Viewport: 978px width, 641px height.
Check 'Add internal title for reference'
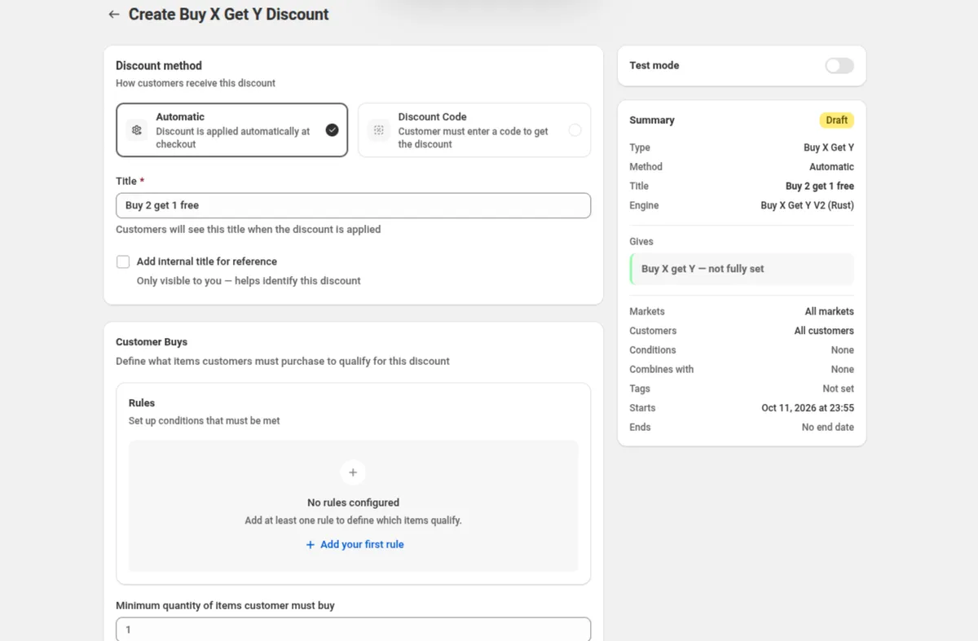(x=123, y=261)
